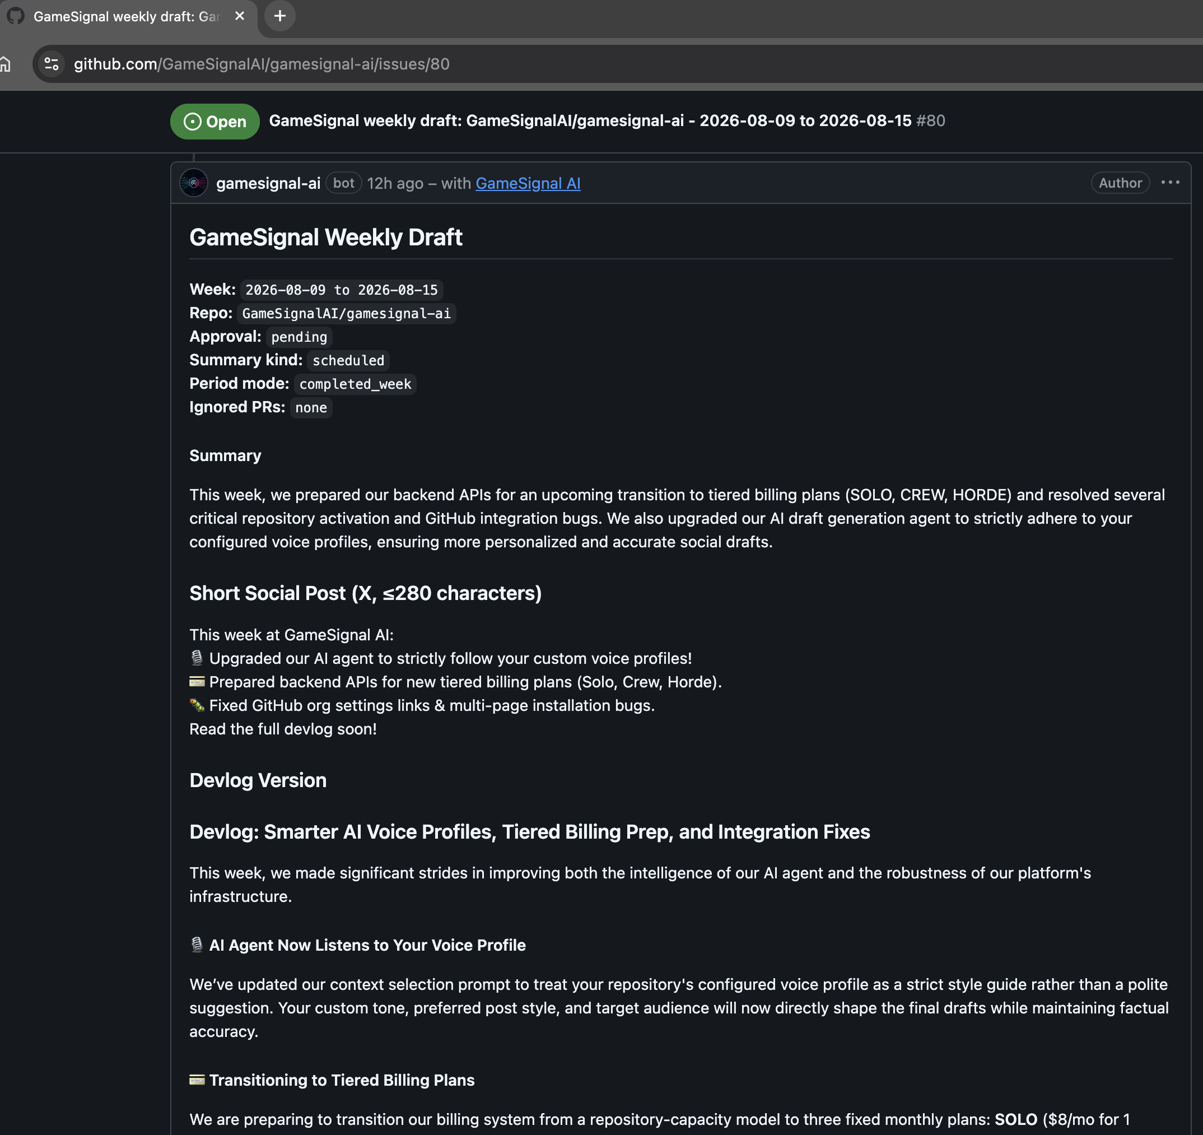
Task: Click the GameSignalAI/gamesignal-ai repo code value
Action: [346, 314]
